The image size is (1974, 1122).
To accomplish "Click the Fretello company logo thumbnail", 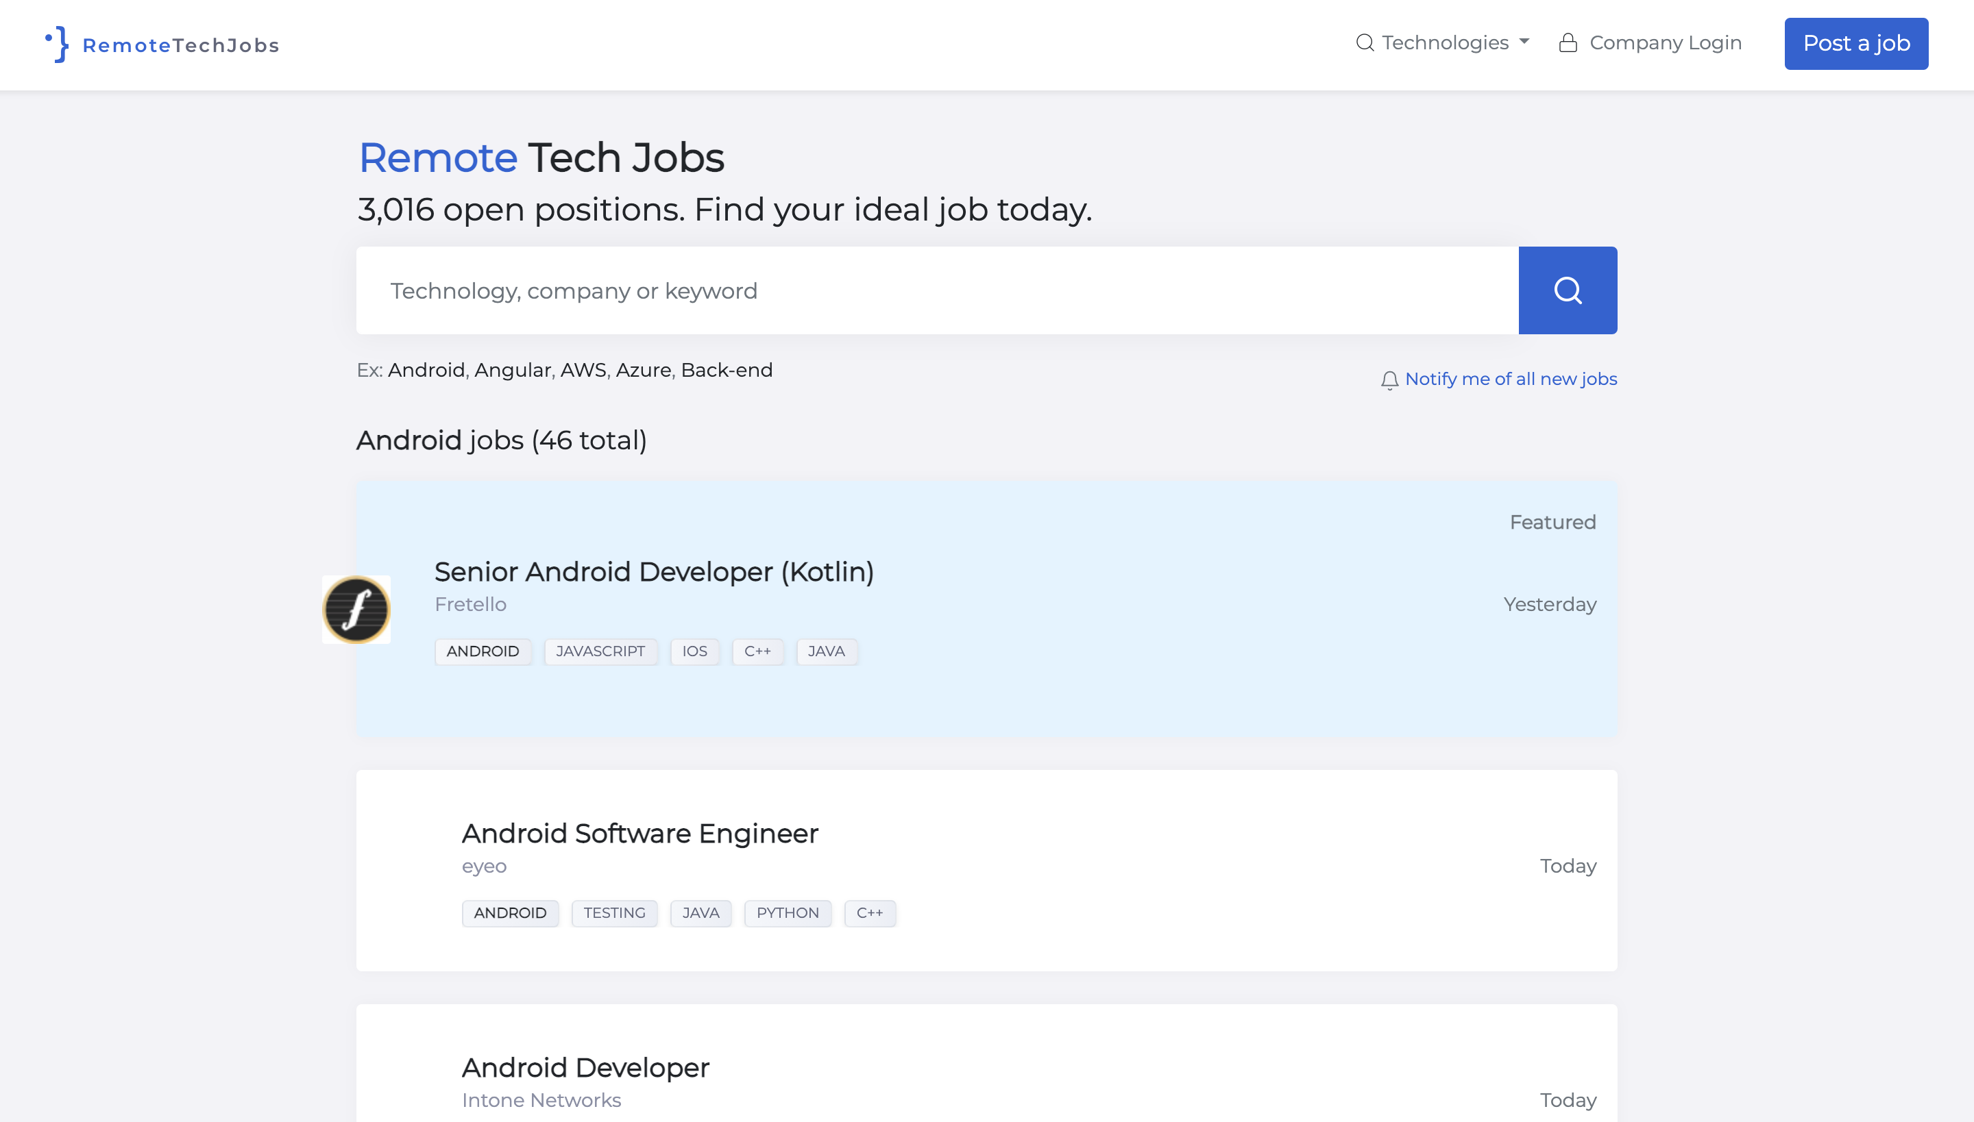I will tap(356, 610).
